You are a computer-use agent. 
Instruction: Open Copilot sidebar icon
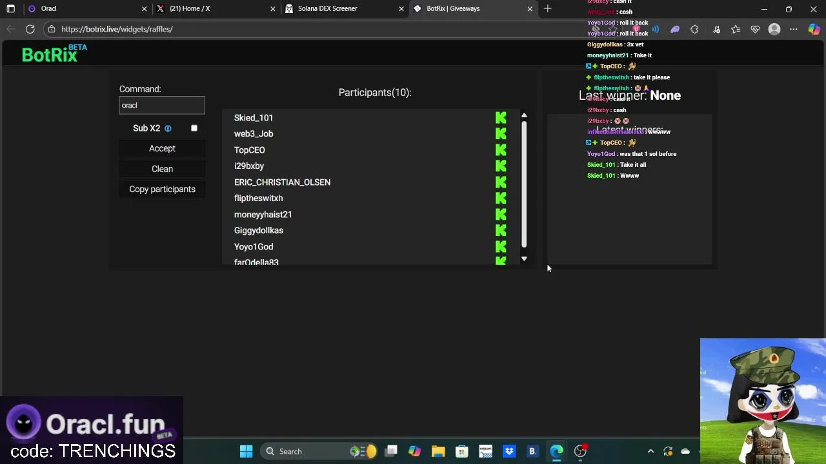point(814,29)
